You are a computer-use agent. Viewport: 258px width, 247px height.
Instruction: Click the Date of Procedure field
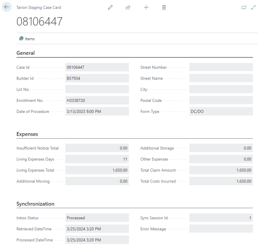[97, 111]
